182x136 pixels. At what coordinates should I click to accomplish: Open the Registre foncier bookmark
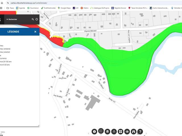click(x=119, y=8)
